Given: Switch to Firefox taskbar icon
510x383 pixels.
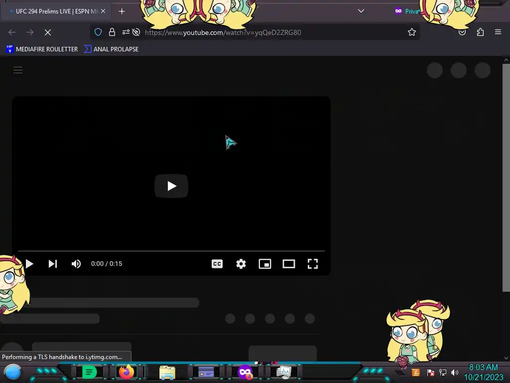Looking at the screenshot, I should [127, 372].
